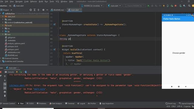
Task: Open lib/main.dart error link in console
Action: coord(17,85)
